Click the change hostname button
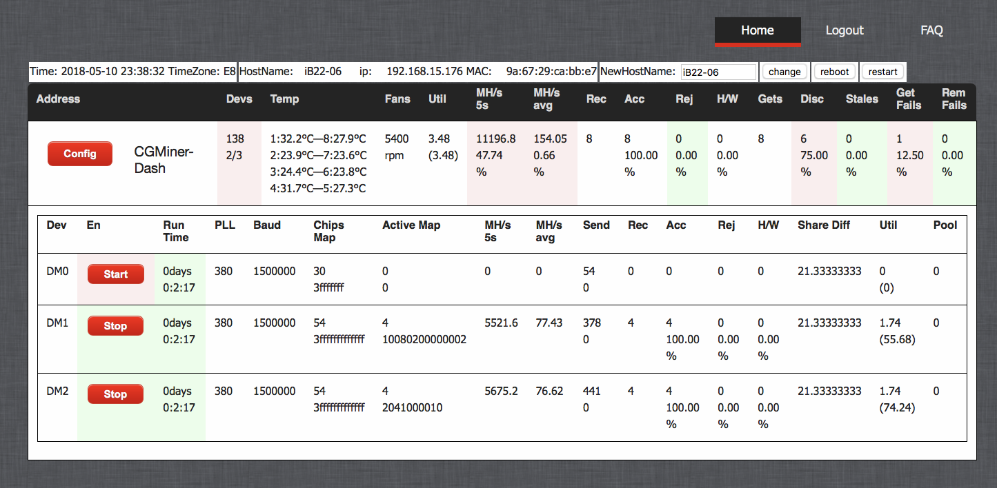This screenshot has width=997, height=488. pos(784,72)
